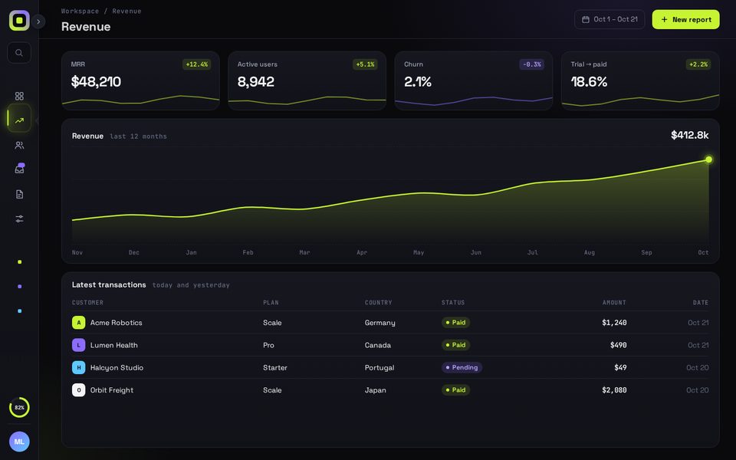Open the inbox icon with notification badge
This screenshot has width=736, height=460.
[x=19, y=169]
